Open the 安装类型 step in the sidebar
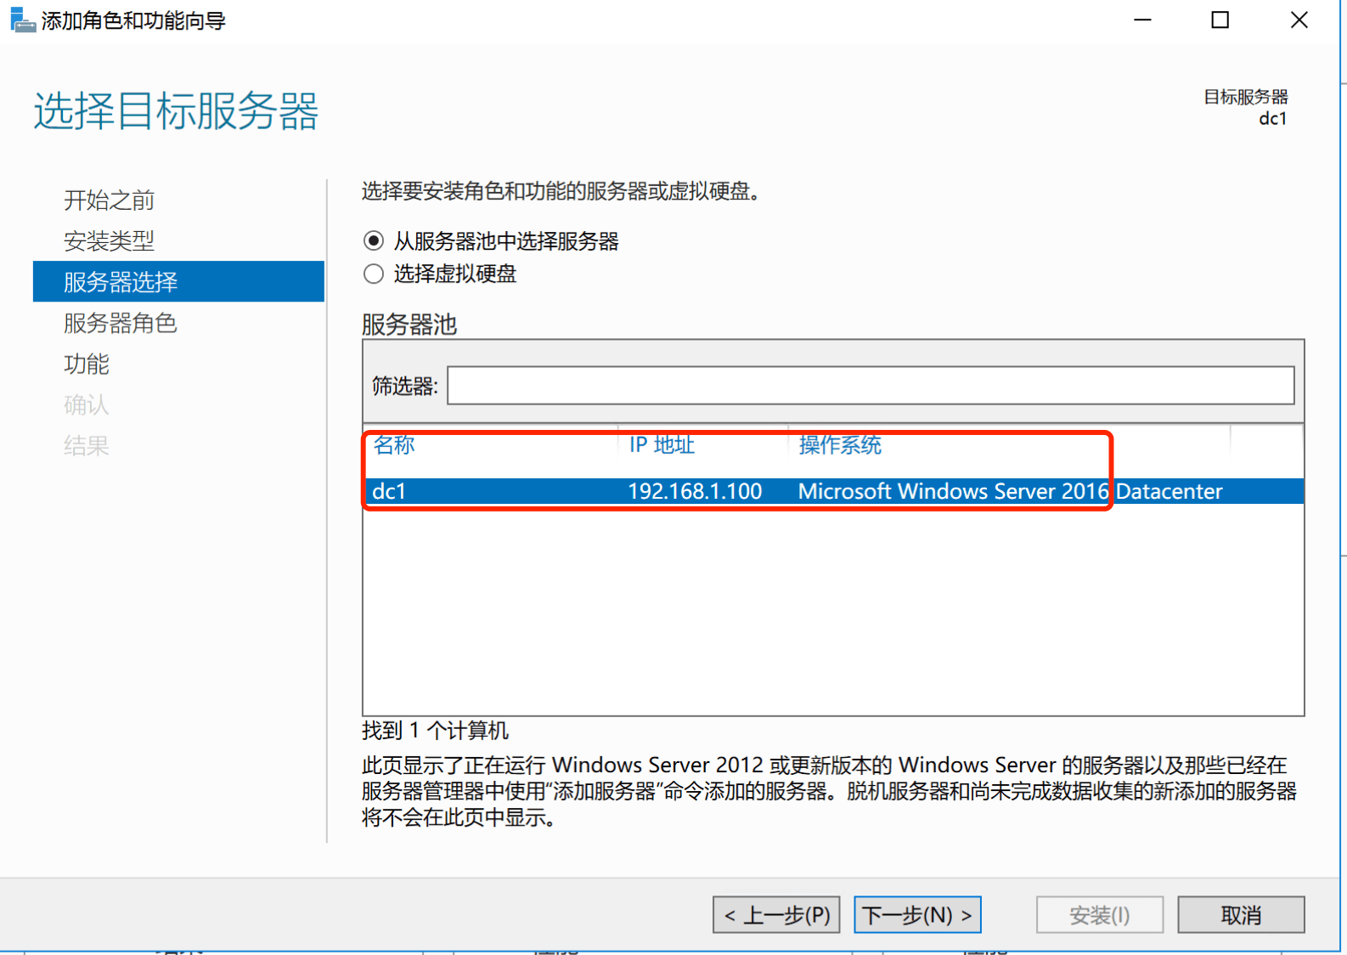Image resolution: width=1347 pixels, height=955 pixels. [x=109, y=241]
